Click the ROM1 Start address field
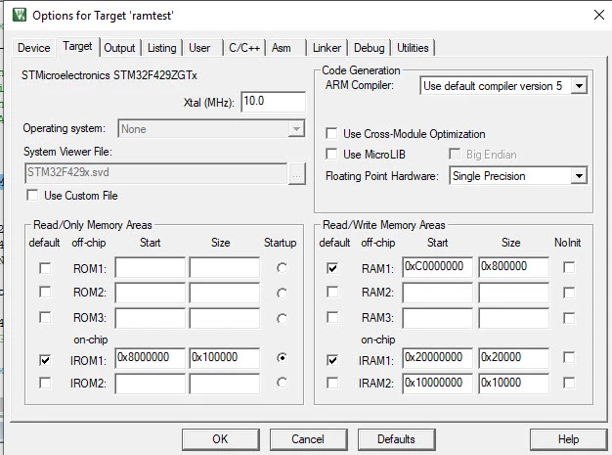This screenshot has height=455, width=612. click(x=151, y=267)
